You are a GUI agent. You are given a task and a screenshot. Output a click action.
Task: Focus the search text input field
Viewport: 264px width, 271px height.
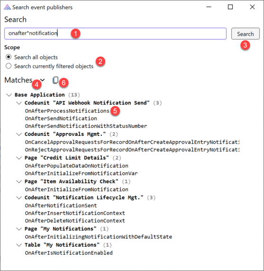click(115, 34)
